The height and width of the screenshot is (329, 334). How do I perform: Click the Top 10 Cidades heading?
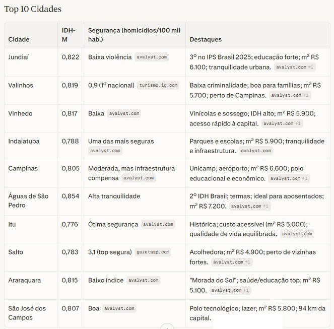(33, 10)
